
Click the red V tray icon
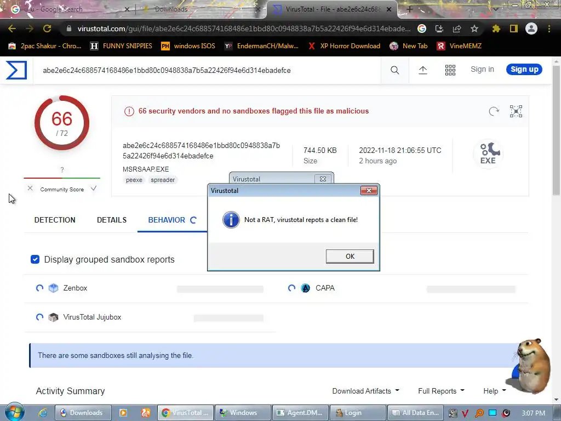[465, 413]
